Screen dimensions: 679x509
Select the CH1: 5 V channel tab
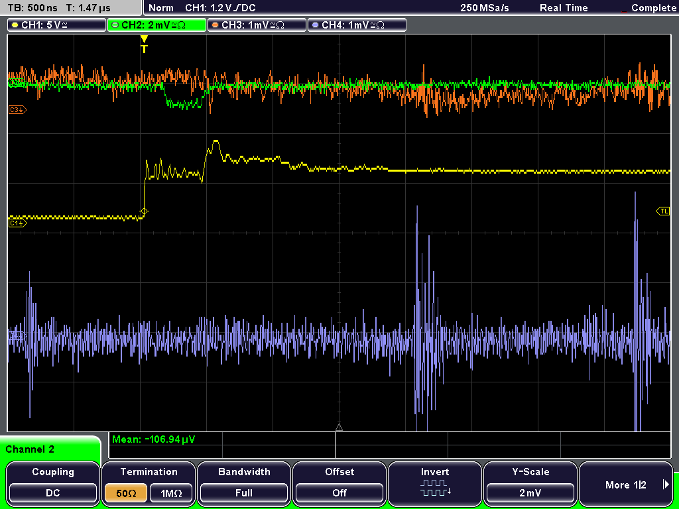click(57, 25)
